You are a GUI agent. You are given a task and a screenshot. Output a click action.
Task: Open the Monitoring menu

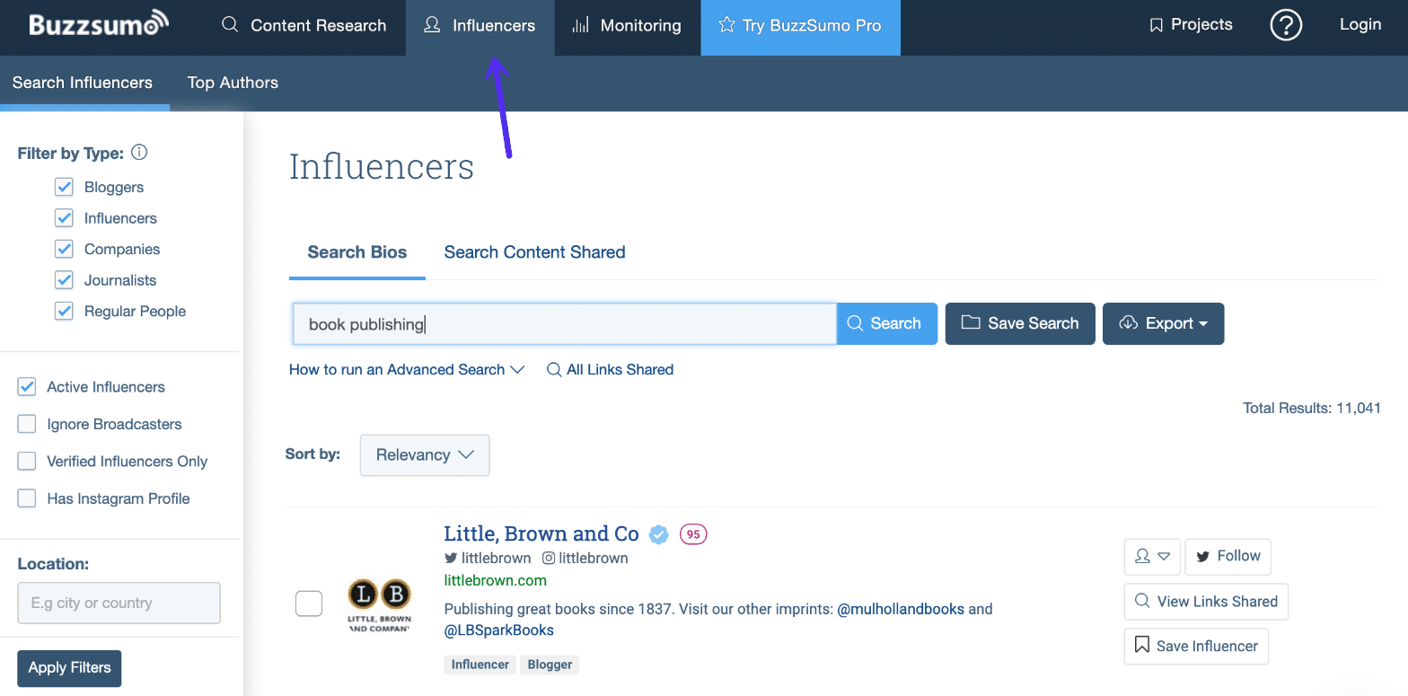pos(626,25)
